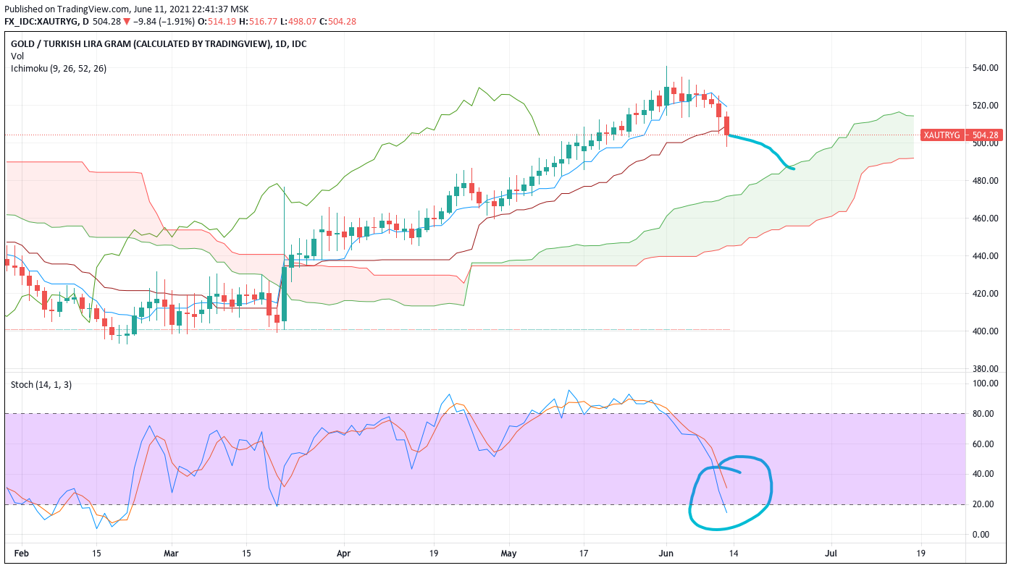
Task: Click the 460.00 price axis label
Action: pyautogui.click(x=986, y=219)
